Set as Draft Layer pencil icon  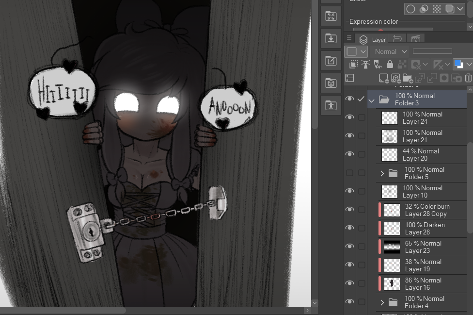(x=378, y=64)
